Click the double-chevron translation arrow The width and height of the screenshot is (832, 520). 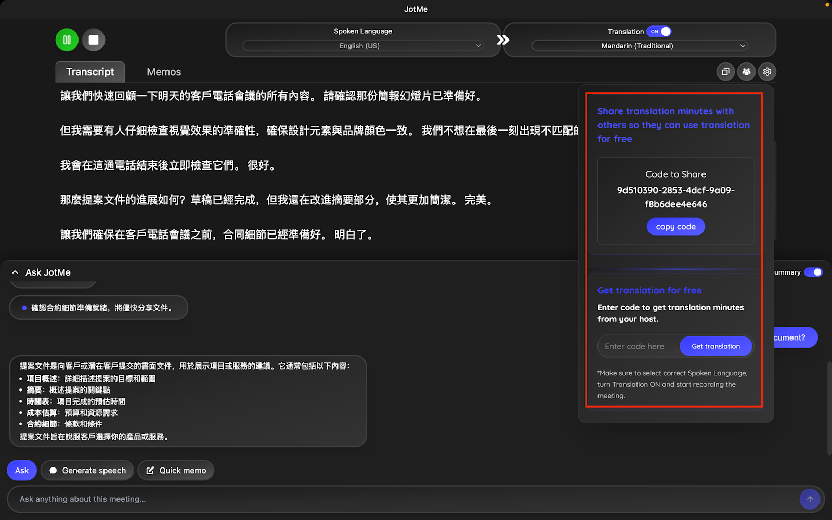tap(502, 39)
